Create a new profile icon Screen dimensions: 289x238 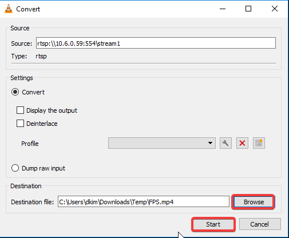coord(259,143)
